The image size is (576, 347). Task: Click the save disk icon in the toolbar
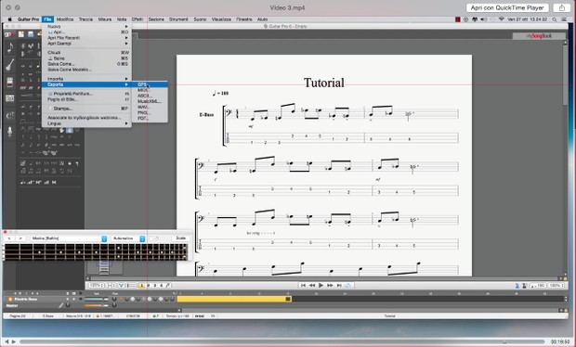31,34
